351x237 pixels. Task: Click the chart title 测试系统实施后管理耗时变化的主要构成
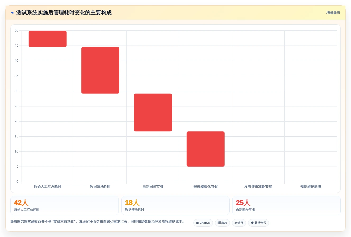pos(64,13)
